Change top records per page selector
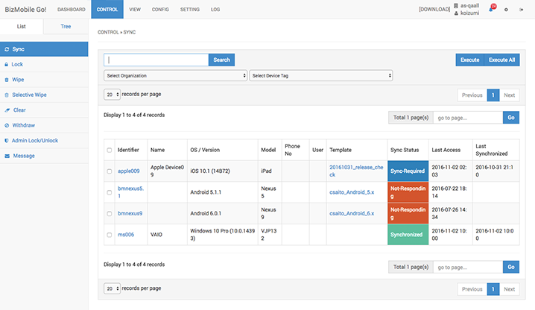535x310 pixels. click(x=112, y=94)
